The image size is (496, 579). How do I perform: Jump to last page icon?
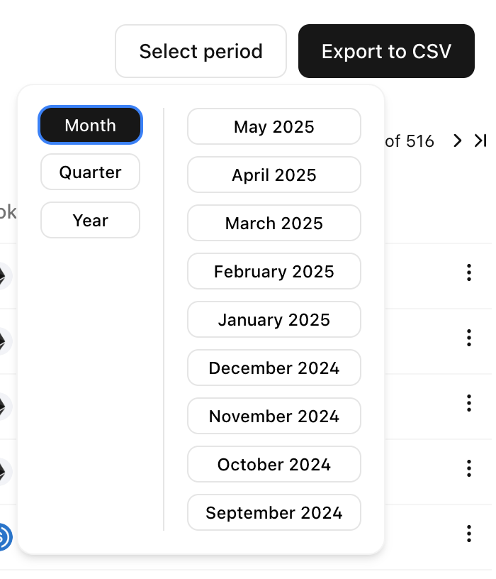pyautogui.click(x=480, y=140)
